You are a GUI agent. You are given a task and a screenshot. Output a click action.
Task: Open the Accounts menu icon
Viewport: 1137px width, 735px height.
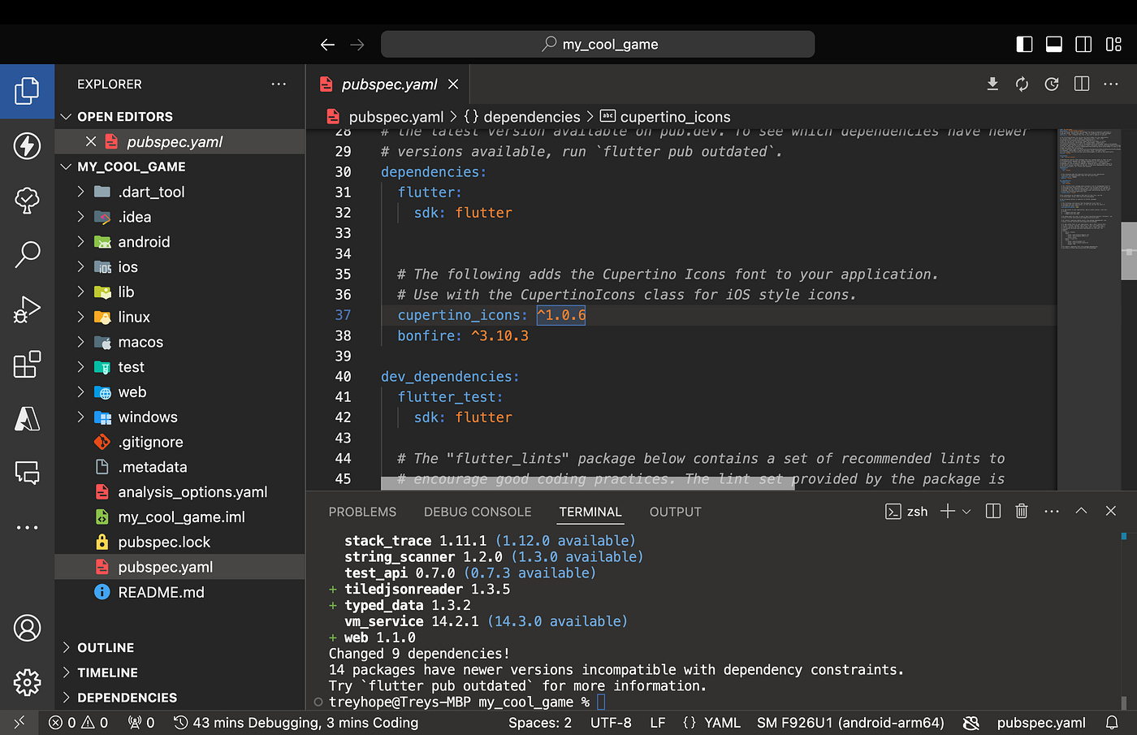[27, 628]
